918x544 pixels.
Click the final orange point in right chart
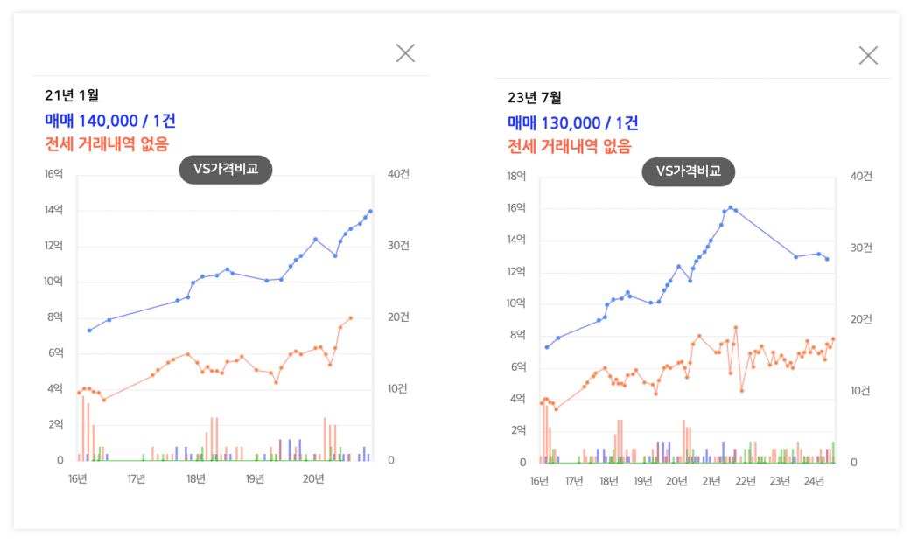(834, 338)
